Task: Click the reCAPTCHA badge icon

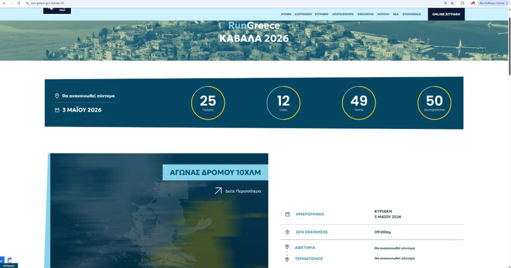Action: pyautogui.click(x=9, y=260)
